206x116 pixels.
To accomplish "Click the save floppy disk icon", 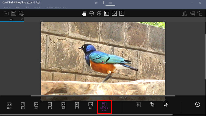I will [13, 13].
